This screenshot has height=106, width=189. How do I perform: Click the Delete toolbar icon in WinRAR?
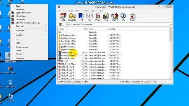[98, 17]
